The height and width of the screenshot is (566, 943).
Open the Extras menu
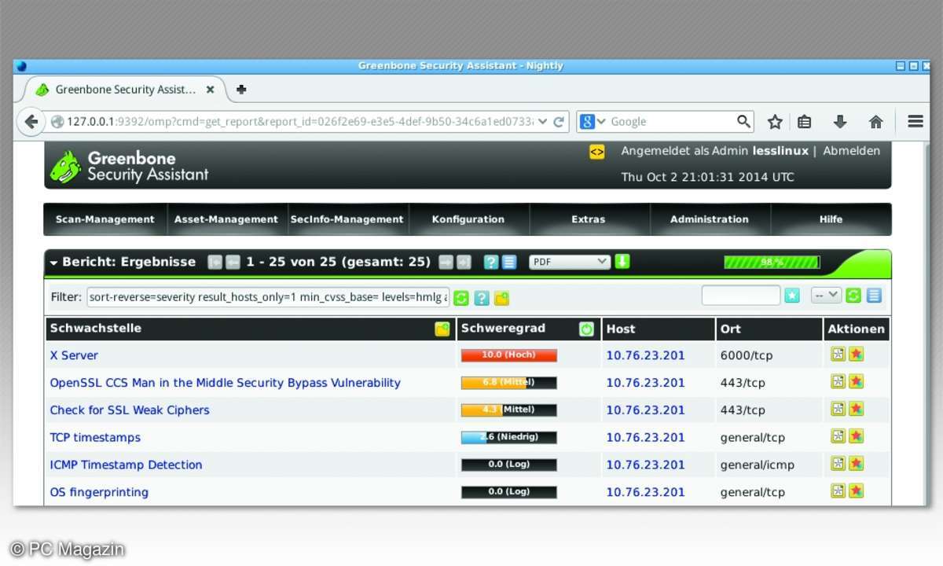(589, 219)
